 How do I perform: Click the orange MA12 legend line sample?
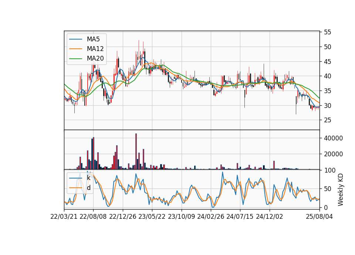pos(75,49)
